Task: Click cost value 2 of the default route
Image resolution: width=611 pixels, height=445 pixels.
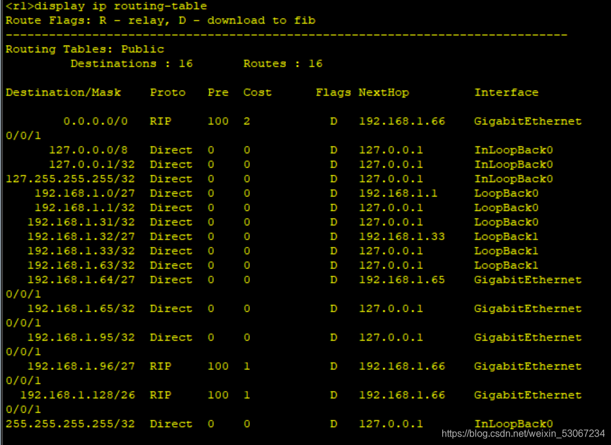Action: click(x=247, y=121)
